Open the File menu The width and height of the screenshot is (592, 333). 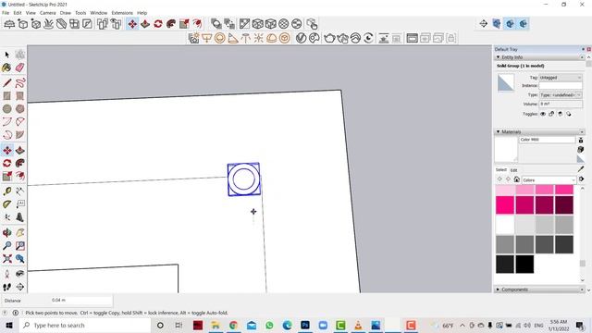(6, 13)
